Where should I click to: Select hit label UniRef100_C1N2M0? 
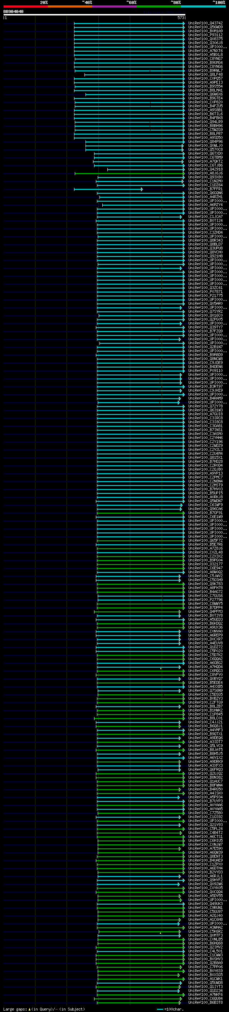coord(205,181)
